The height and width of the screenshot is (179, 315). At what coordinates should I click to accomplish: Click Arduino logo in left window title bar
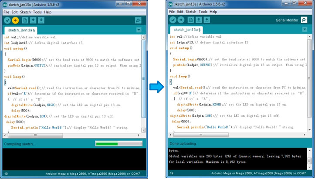point(5,4)
